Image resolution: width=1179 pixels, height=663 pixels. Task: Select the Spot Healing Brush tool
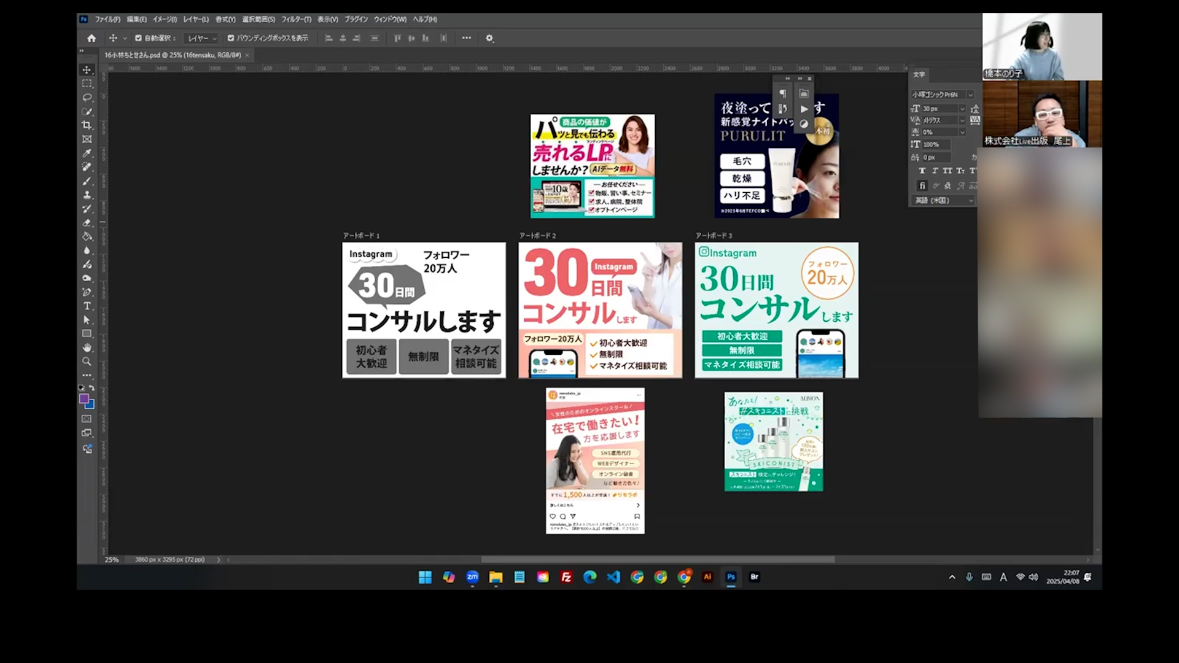point(87,167)
